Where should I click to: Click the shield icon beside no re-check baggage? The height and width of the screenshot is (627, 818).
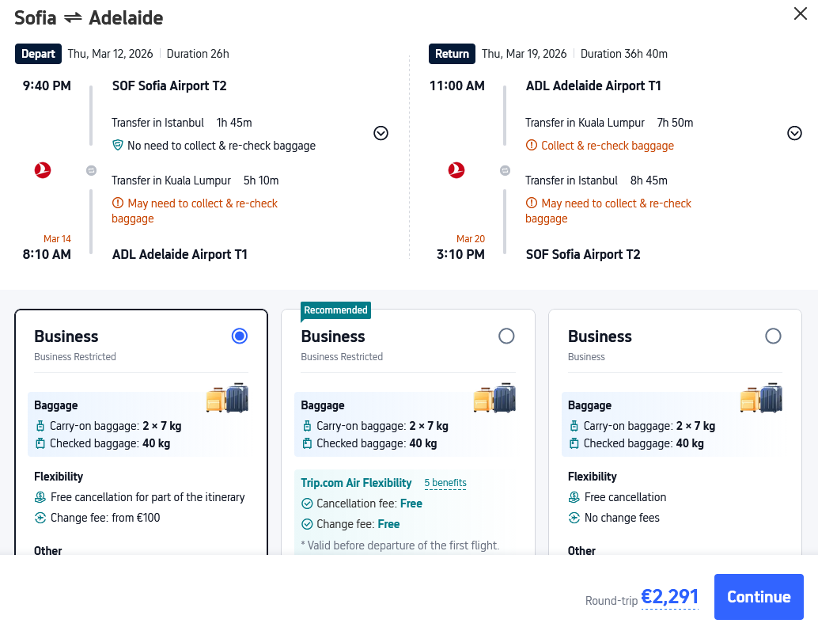[118, 146]
